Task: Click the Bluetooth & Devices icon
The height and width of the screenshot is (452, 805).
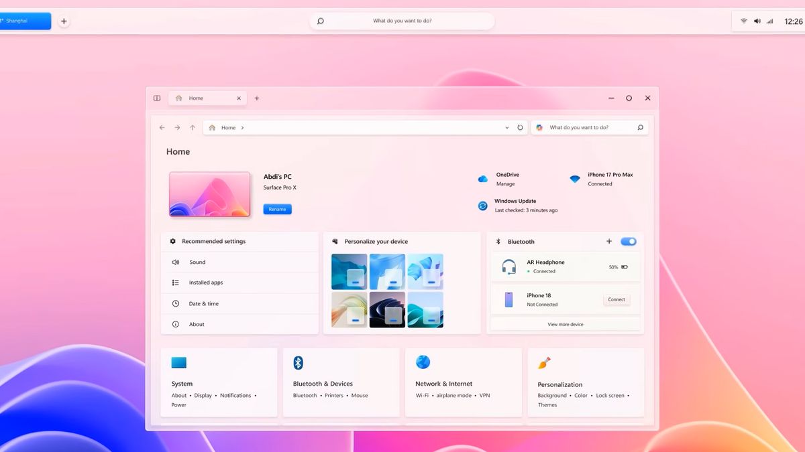Action: pos(299,362)
